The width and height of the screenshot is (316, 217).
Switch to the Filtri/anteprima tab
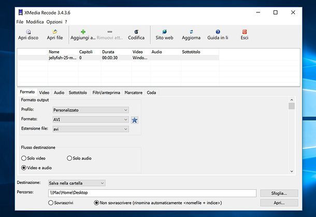pos(106,93)
